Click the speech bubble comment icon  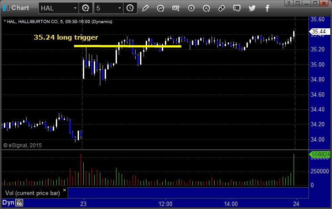coord(237,8)
